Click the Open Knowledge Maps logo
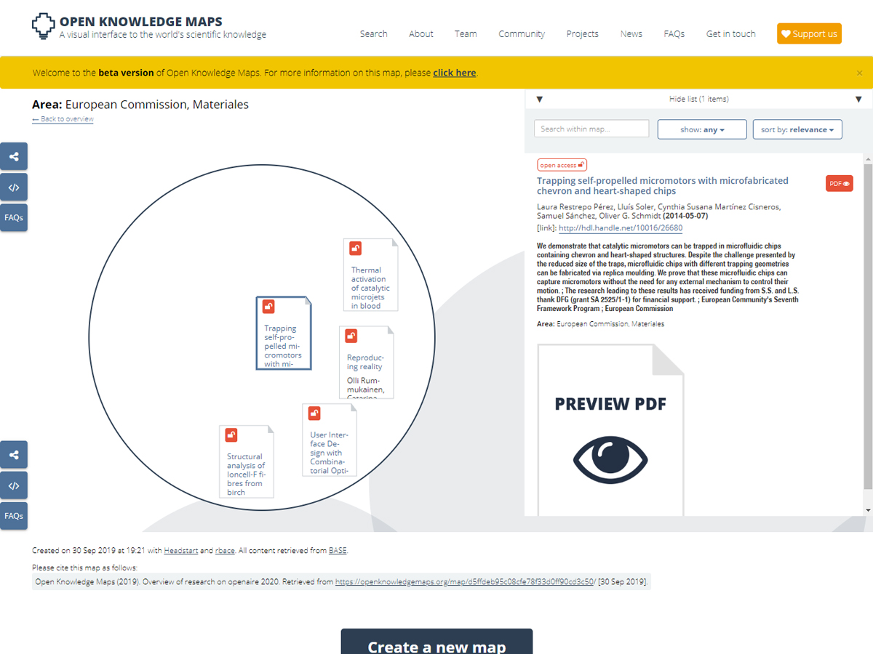 point(44,26)
